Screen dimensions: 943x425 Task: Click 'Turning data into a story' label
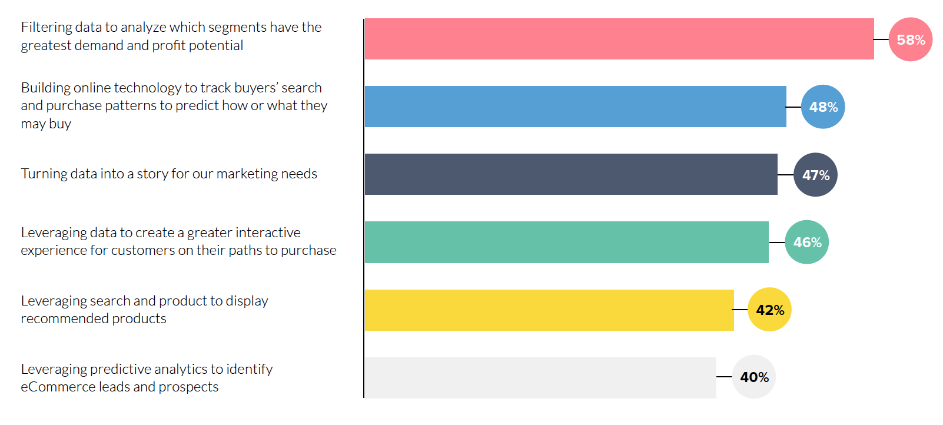tap(169, 174)
